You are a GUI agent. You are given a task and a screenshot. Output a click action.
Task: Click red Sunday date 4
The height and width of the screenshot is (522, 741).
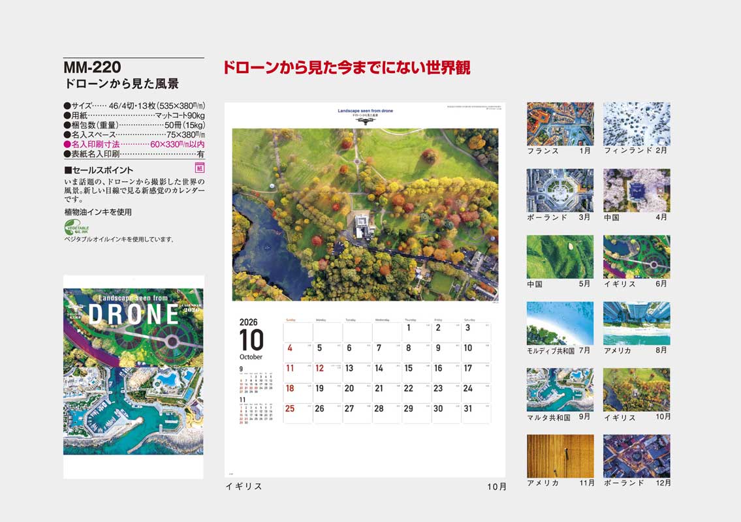click(290, 348)
